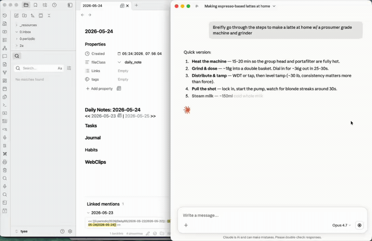Create a new folder in Obsidian
372x241 pixels.
25,15
